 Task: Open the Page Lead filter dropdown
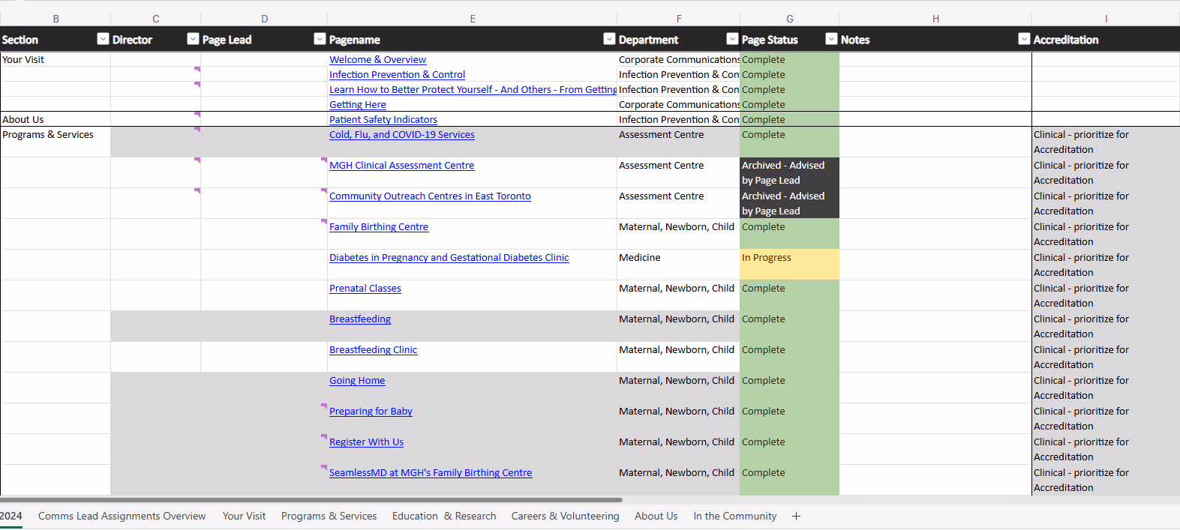pyautogui.click(x=320, y=39)
